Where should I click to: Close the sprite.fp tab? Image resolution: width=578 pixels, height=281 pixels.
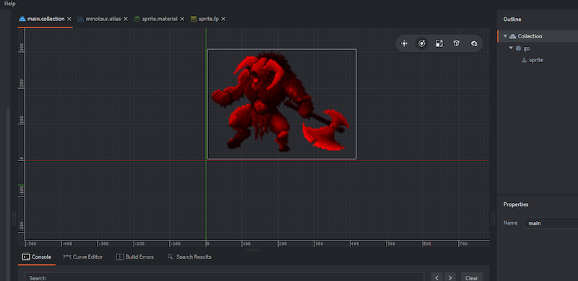[223, 19]
